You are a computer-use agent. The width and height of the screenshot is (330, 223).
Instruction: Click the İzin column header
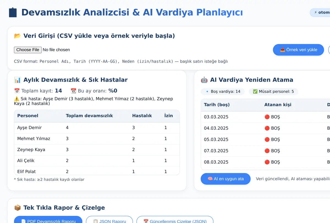tap(169, 116)
